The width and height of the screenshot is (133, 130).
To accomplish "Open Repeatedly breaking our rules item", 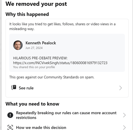I will coord(67,115).
